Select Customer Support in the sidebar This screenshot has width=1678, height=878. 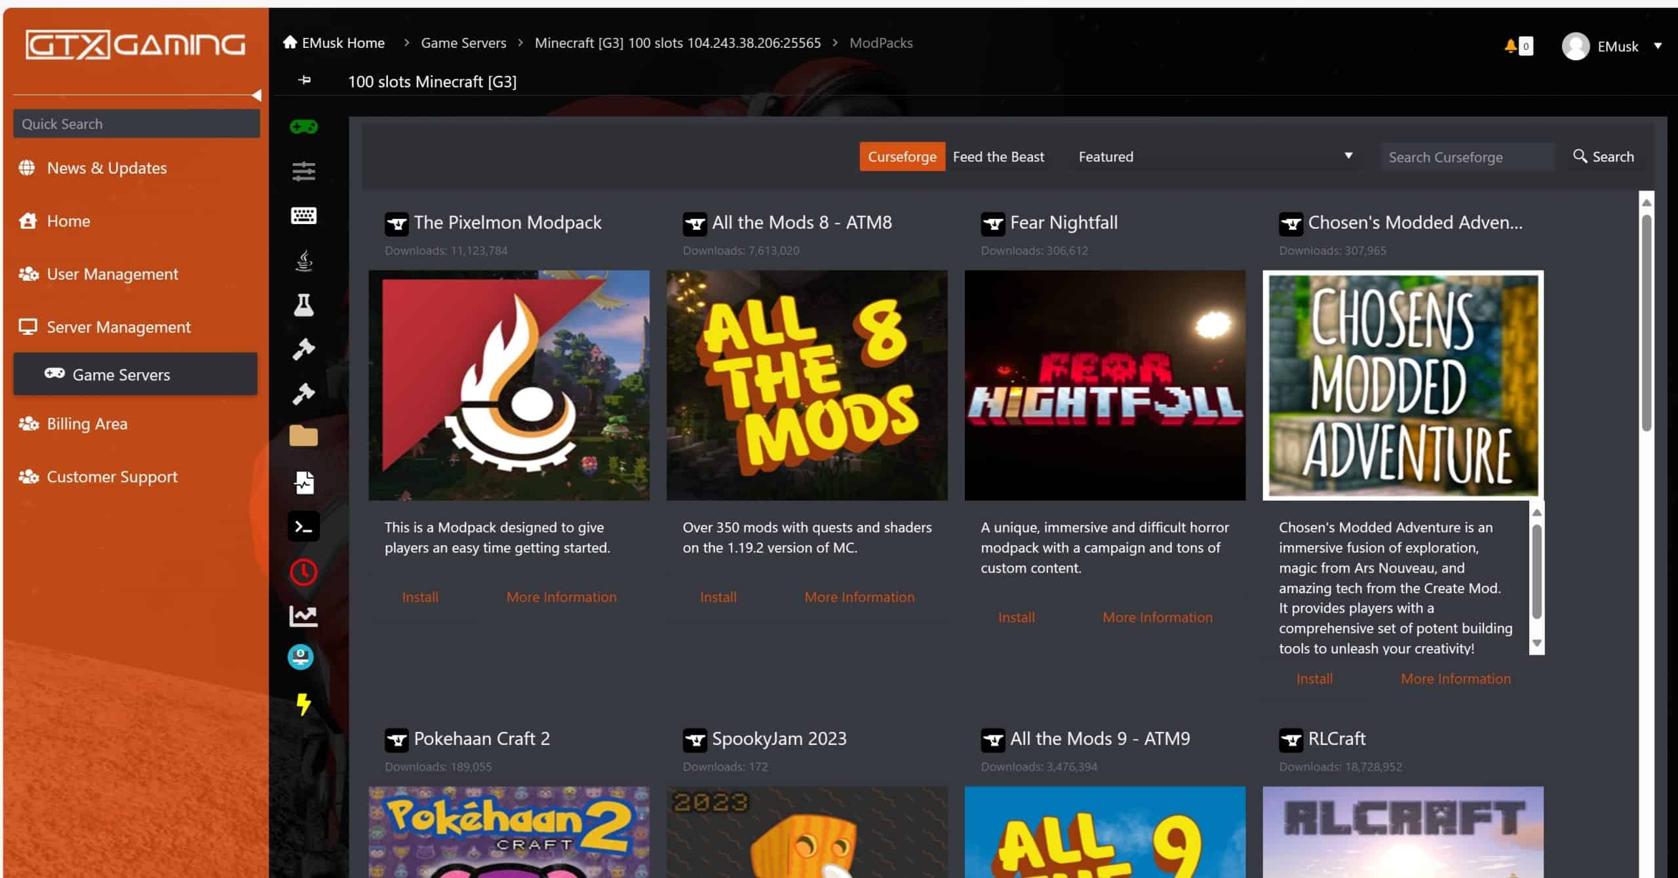[x=111, y=477]
